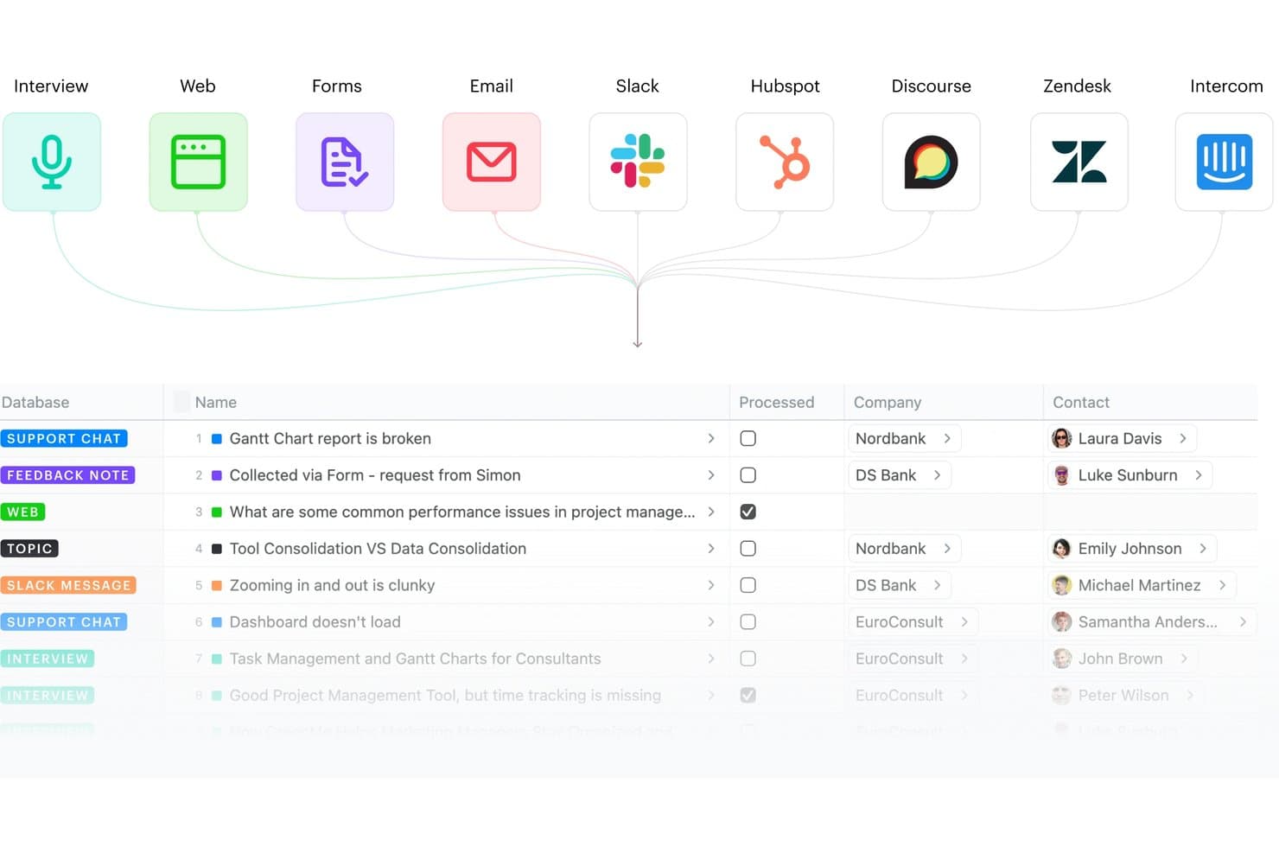1279x853 pixels.
Task: Open chevron beside Michael Martinez contact
Action: (x=1223, y=585)
